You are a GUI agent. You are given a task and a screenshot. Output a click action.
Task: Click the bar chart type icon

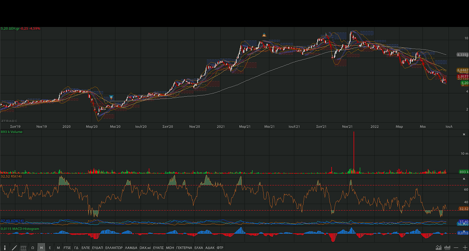[x=447, y=247]
